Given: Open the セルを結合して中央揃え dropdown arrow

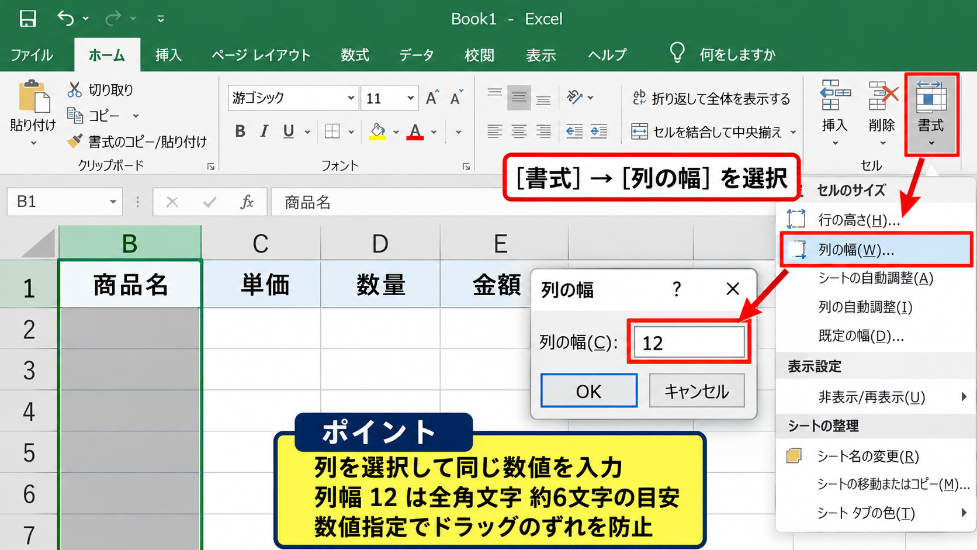Looking at the screenshot, I should tap(793, 132).
